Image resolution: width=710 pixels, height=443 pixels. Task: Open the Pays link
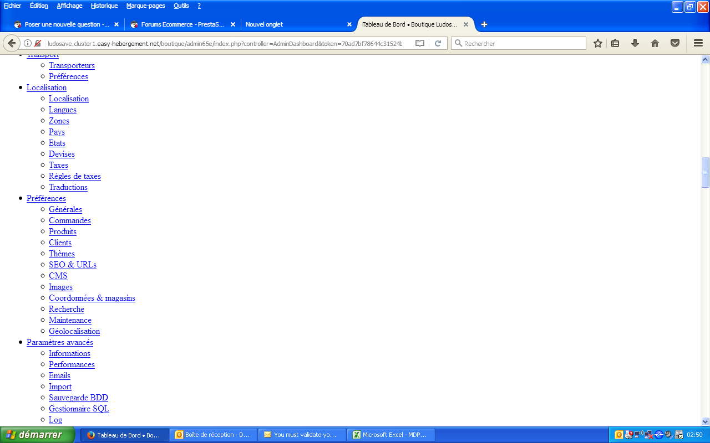click(x=57, y=132)
